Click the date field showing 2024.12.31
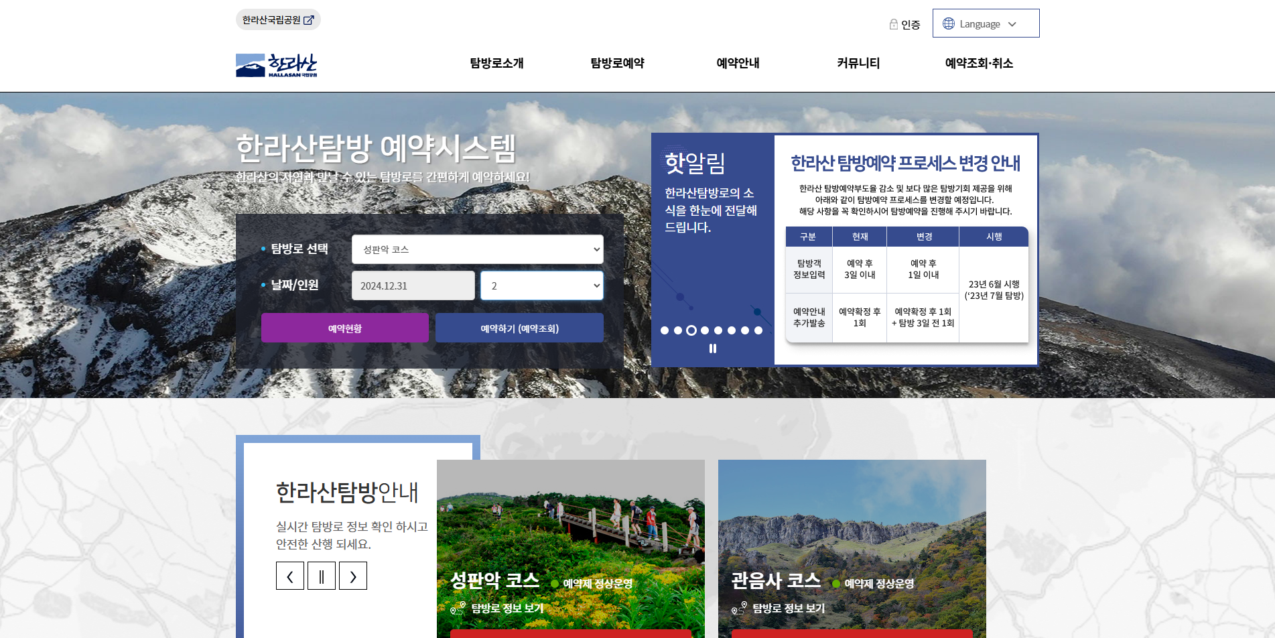1275x638 pixels. coord(413,285)
